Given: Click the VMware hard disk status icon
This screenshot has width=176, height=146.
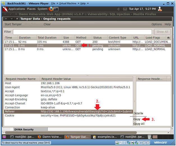Looking at the screenshot, I should tap(117, 143).
